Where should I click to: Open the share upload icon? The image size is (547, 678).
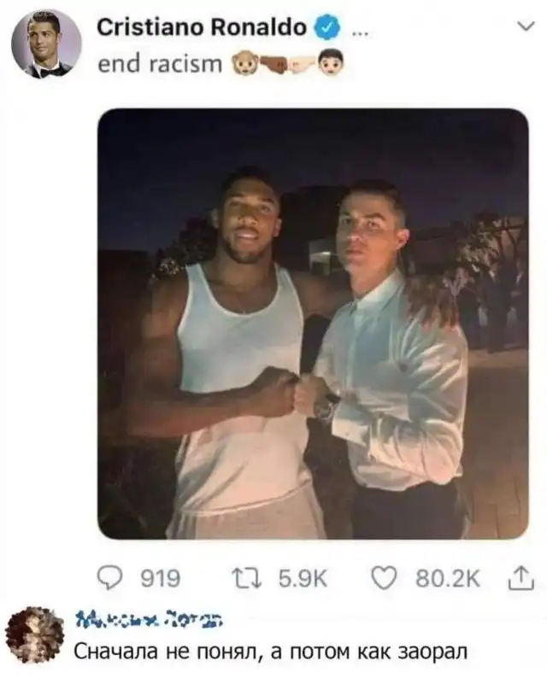[522, 578]
